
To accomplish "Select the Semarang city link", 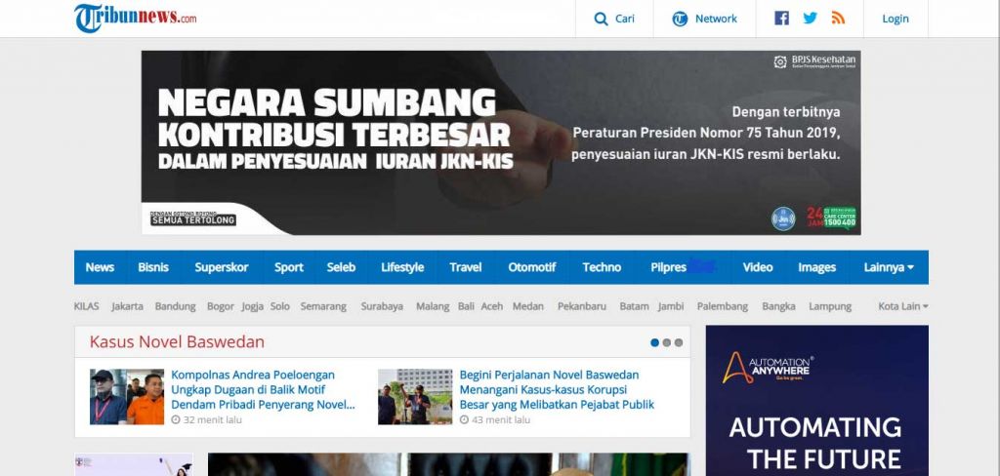I will point(323,306).
